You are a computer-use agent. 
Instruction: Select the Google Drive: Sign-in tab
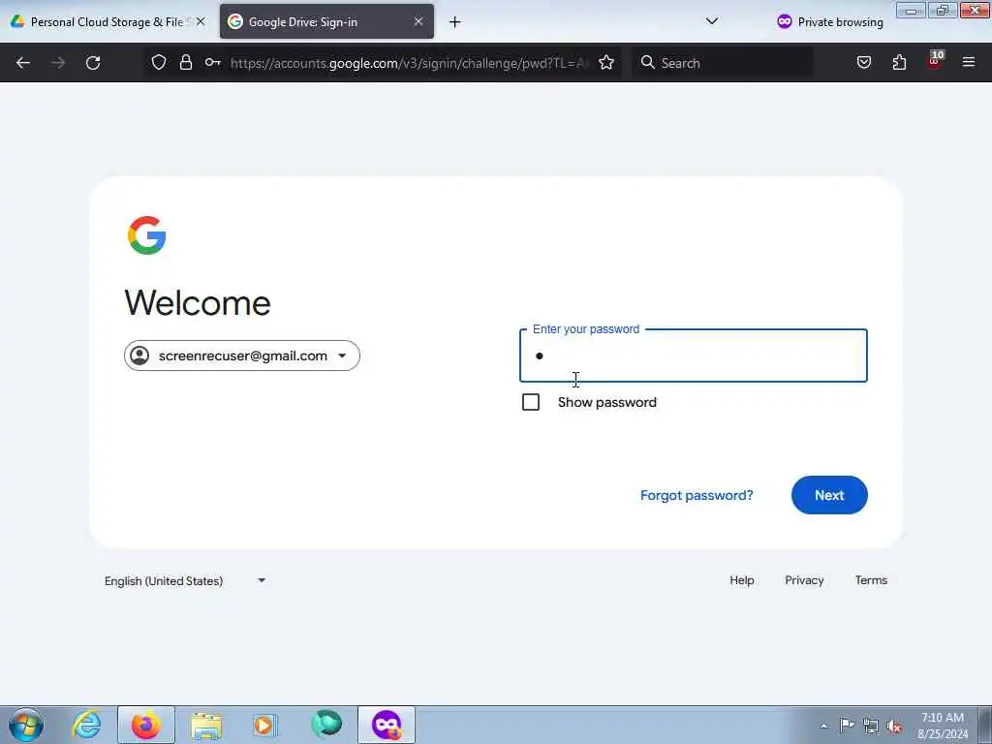(x=326, y=21)
